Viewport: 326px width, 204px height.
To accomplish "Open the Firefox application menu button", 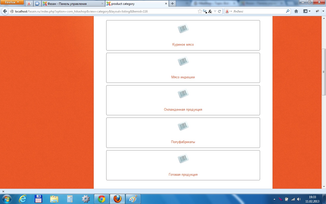I will 12,3.
